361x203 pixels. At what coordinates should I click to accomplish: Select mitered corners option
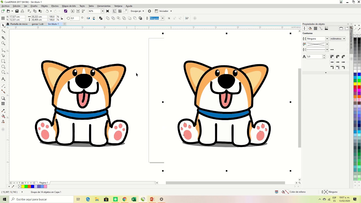click(332, 57)
